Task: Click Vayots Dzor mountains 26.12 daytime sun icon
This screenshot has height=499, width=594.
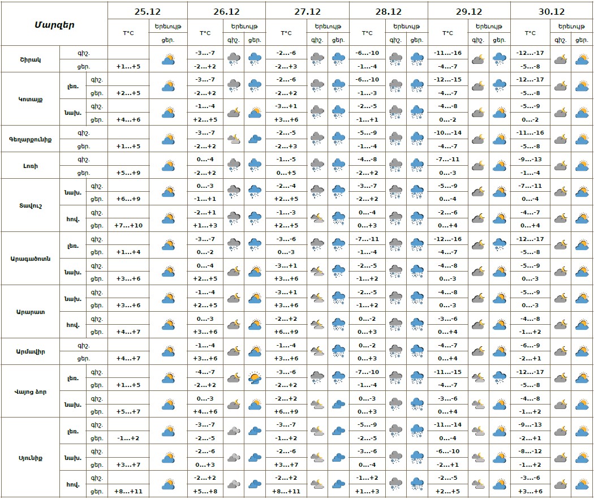Action: (255, 378)
